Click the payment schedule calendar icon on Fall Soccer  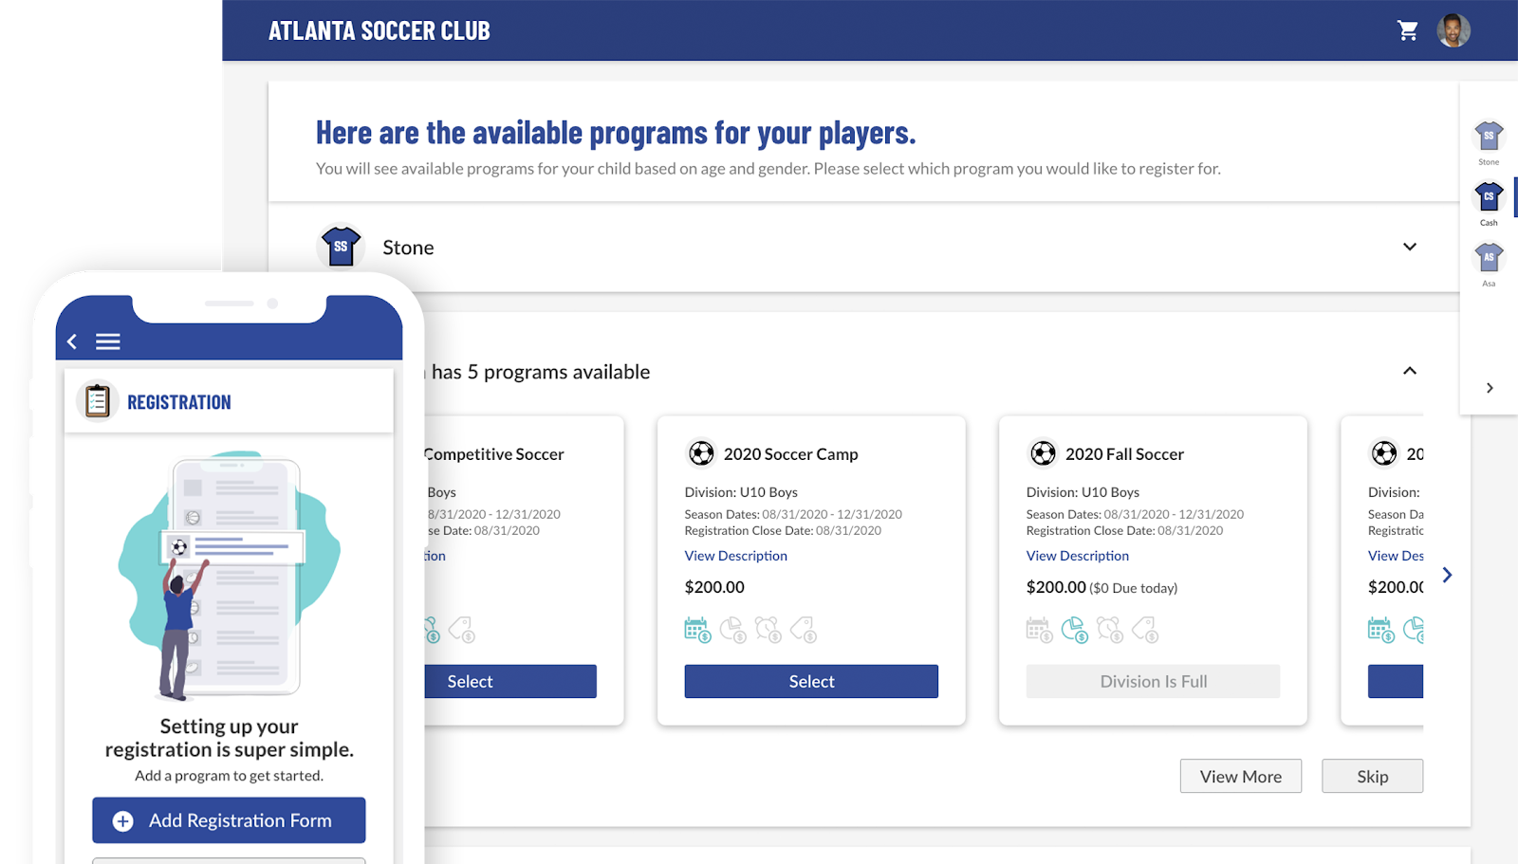click(x=1038, y=629)
